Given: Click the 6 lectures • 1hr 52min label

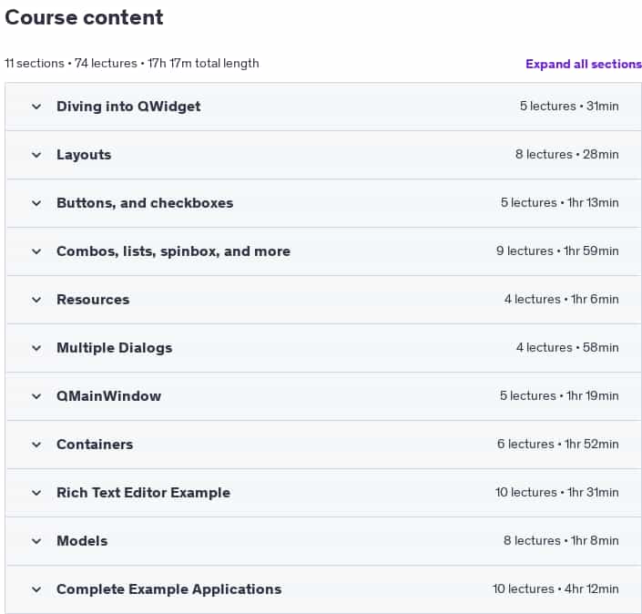Looking at the screenshot, I should coord(558,444).
